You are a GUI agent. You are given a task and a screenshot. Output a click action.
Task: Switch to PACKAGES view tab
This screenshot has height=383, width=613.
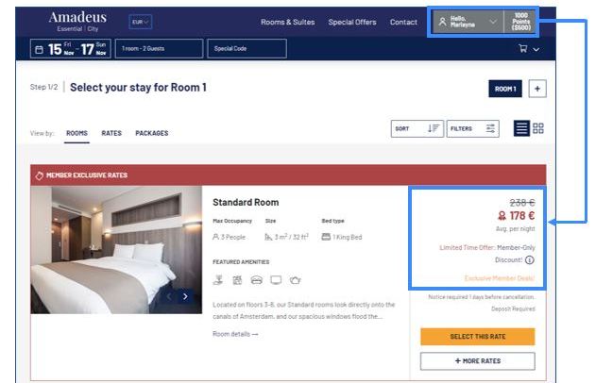point(152,133)
